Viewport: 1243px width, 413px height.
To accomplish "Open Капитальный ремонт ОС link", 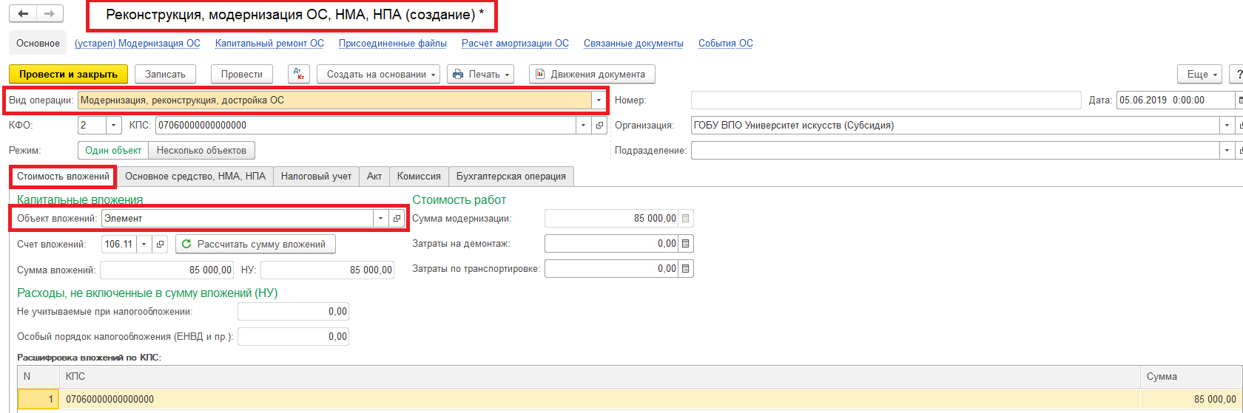I will click(x=269, y=44).
